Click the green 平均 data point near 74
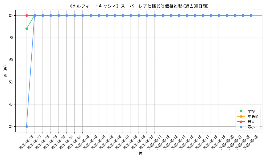This screenshot has width=266, height=159. pyautogui.click(x=27, y=29)
